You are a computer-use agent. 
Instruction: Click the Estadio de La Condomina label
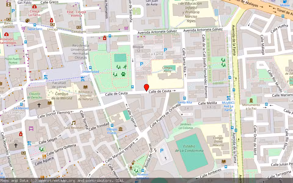[x=189, y=149]
